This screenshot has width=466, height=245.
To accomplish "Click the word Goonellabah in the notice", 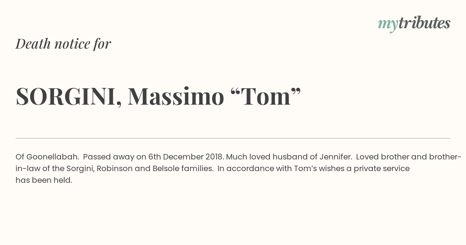I will 52,157.
